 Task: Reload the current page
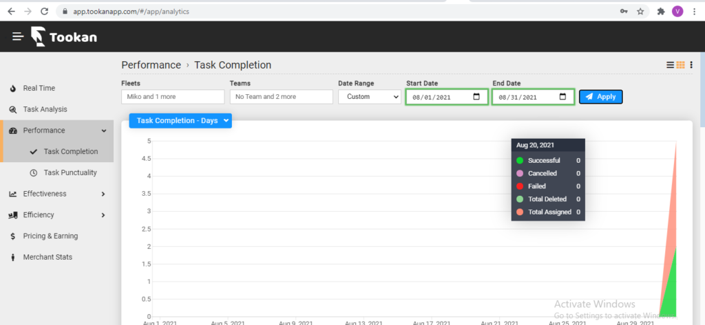44,12
